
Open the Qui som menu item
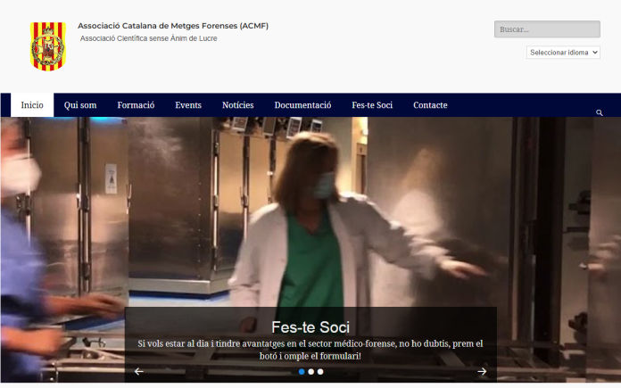[80, 105]
